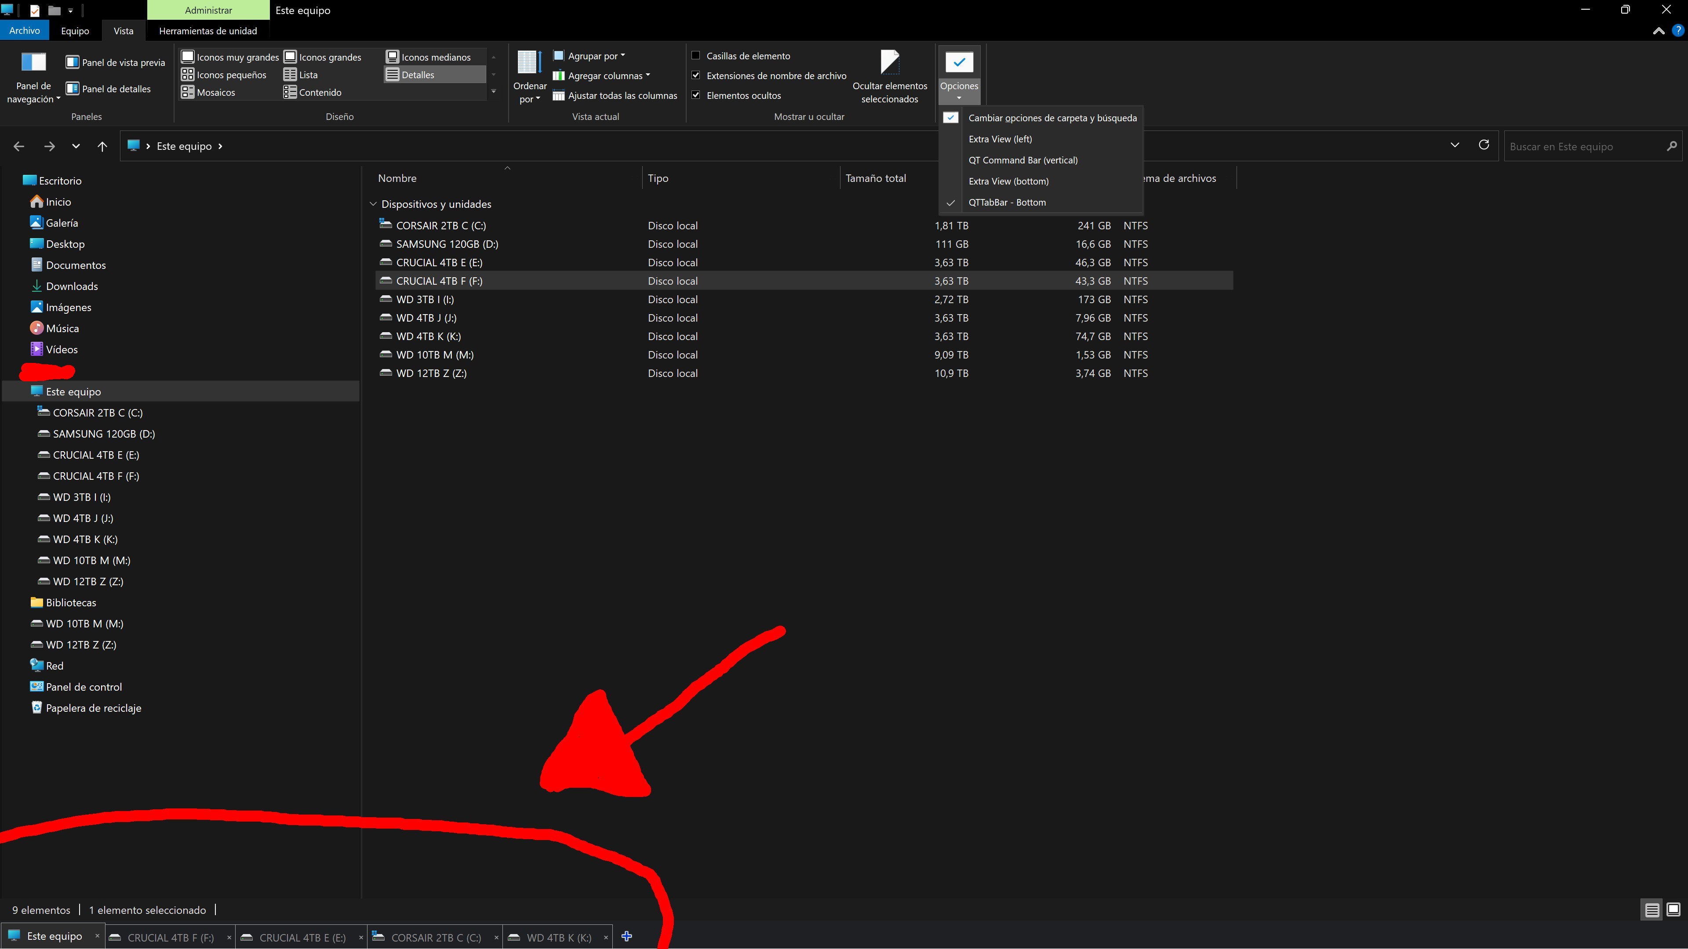Screen dimensions: 1688x949
Task: Go back with the back arrow
Action: coord(19,146)
